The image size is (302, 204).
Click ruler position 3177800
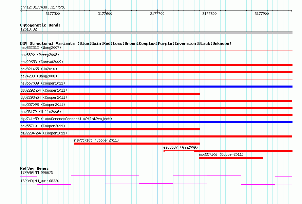pyautogui.click(x=209, y=14)
